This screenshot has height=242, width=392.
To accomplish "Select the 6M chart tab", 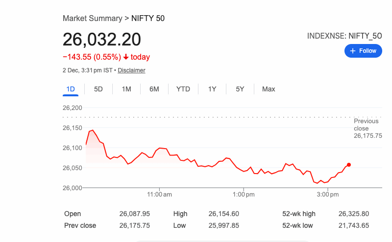I will coord(154,89).
